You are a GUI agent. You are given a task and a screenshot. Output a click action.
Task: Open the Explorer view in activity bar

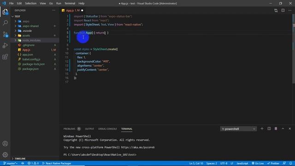pyautogui.click(x=5, y=12)
